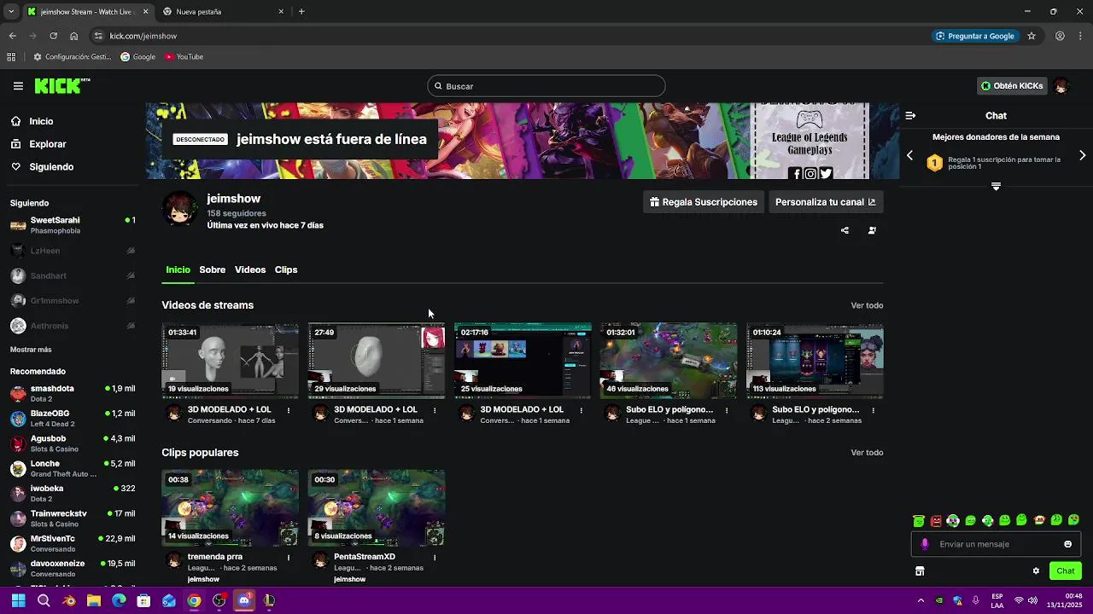Viewport: 1093px width, 614px height.
Task: Open OBS Studio from the taskbar
Action: pos(219,600)
